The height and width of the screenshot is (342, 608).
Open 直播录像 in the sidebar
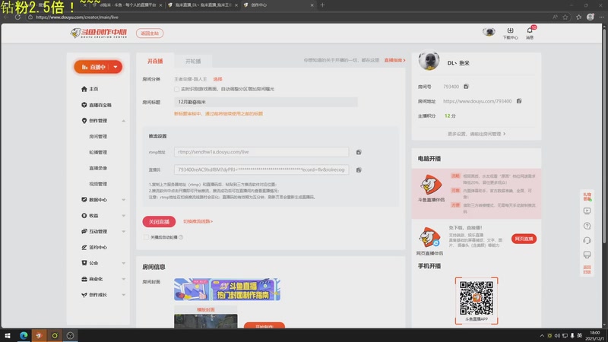[x=98, y=168]
